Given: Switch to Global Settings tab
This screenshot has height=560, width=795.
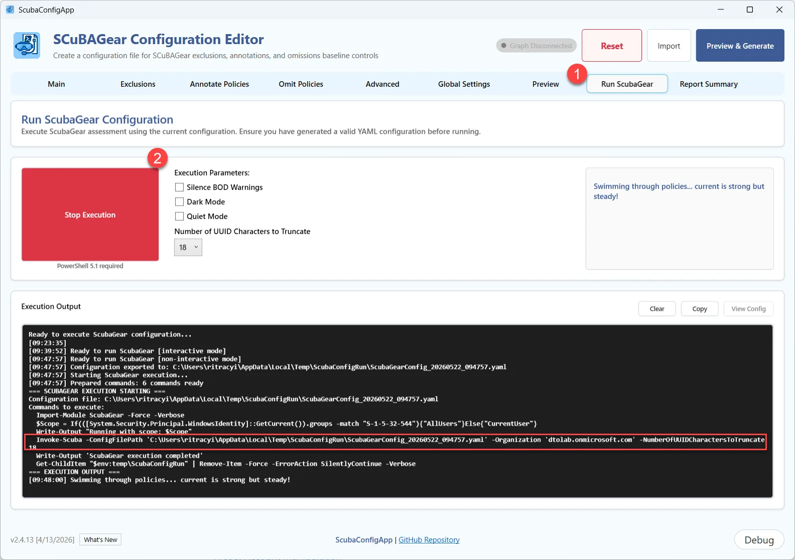Looking at the screenshot, I should 464,84.
